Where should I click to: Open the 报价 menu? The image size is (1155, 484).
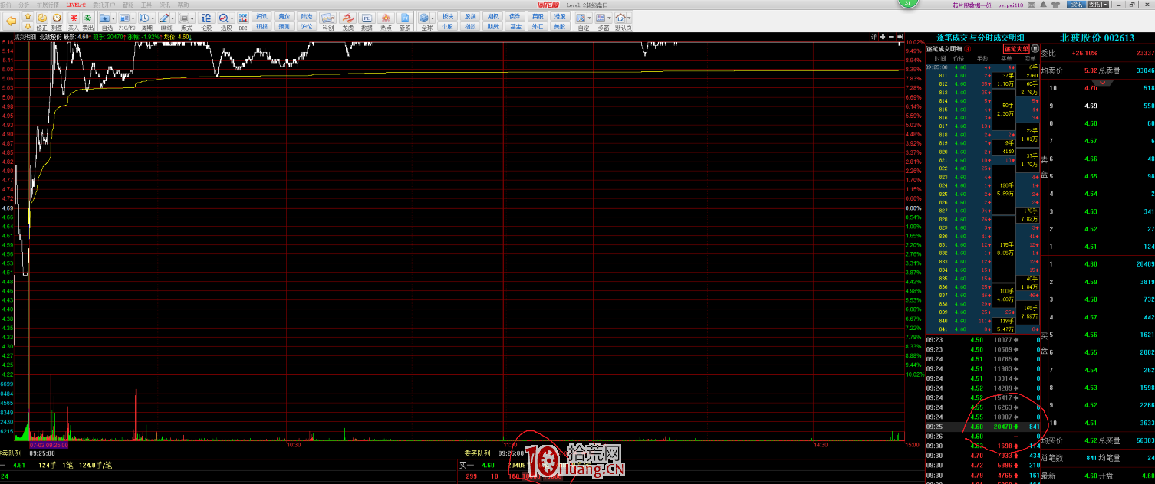(6, 5)
